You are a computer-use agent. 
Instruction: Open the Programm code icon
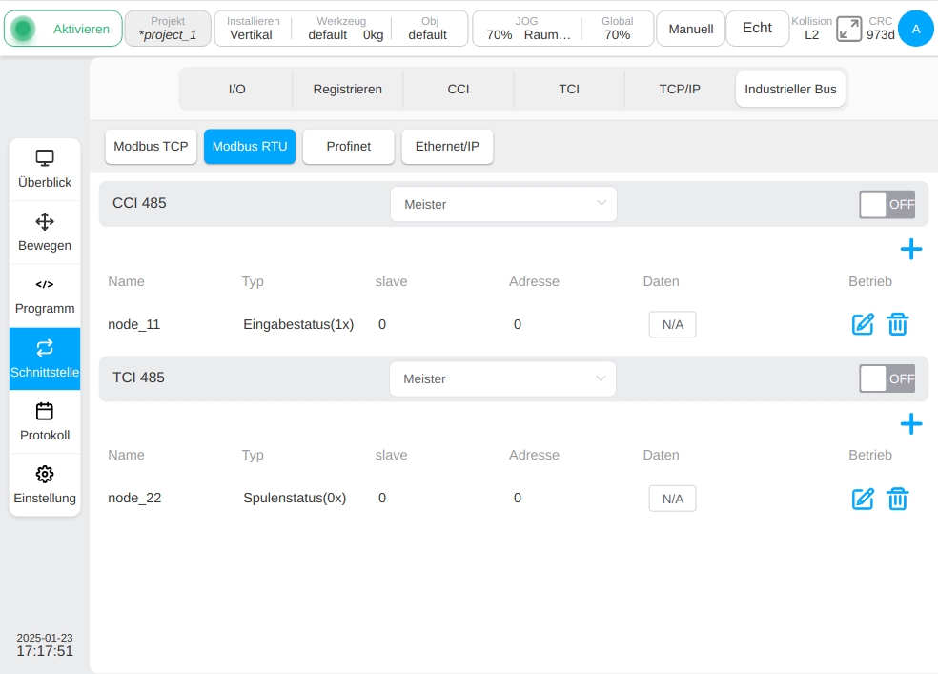pyautogui.click(x=45, y=284)
